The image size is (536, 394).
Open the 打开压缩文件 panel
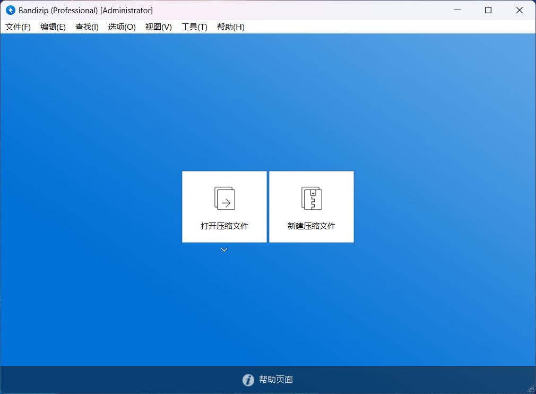(224, 207)
